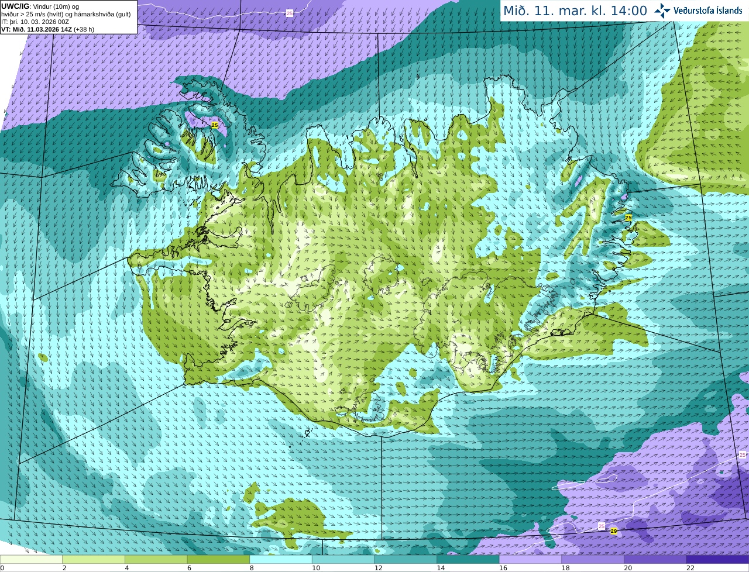Select the above 22 m/s legend color
Screen dimensions: 749x572
point(717,559)
